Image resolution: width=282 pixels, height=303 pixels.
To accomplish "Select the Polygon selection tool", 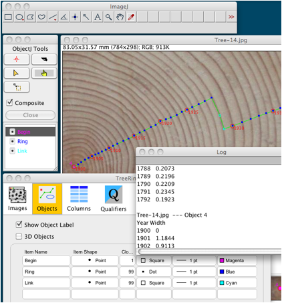I will pos(31,17).
